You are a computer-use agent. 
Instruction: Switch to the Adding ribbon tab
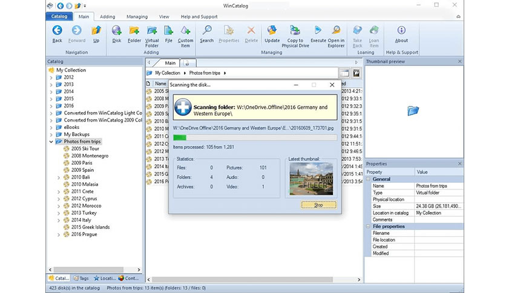108,16
